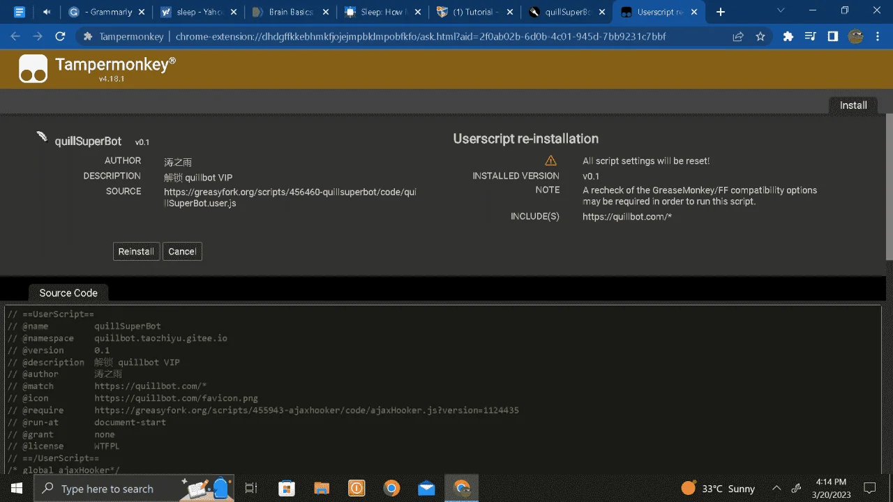Select the Source Code tab
Viewport: 893px width, 502px height.
(x=68, y=293)
